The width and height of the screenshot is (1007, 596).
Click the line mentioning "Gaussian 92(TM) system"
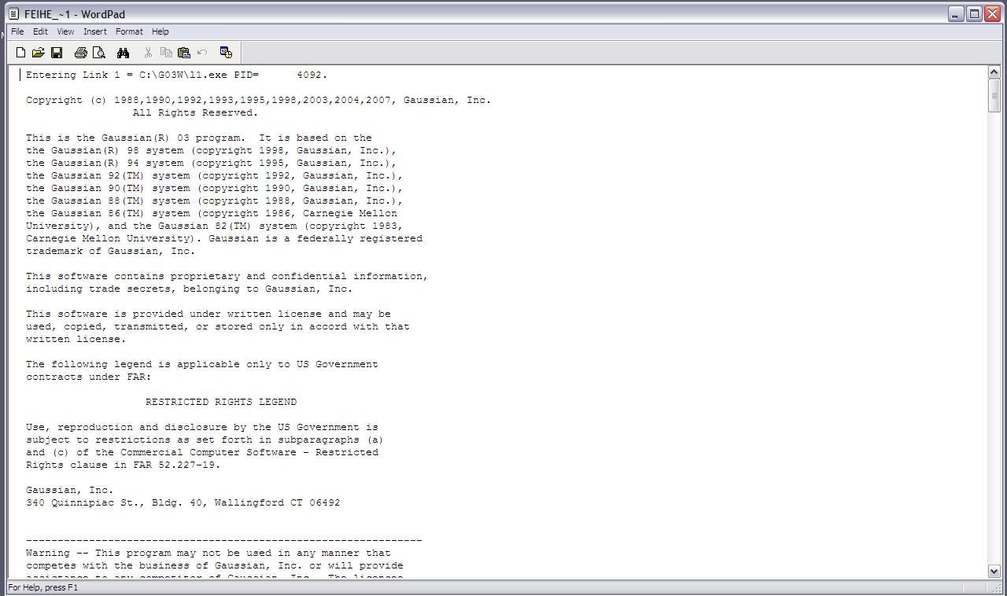(214, 175)
